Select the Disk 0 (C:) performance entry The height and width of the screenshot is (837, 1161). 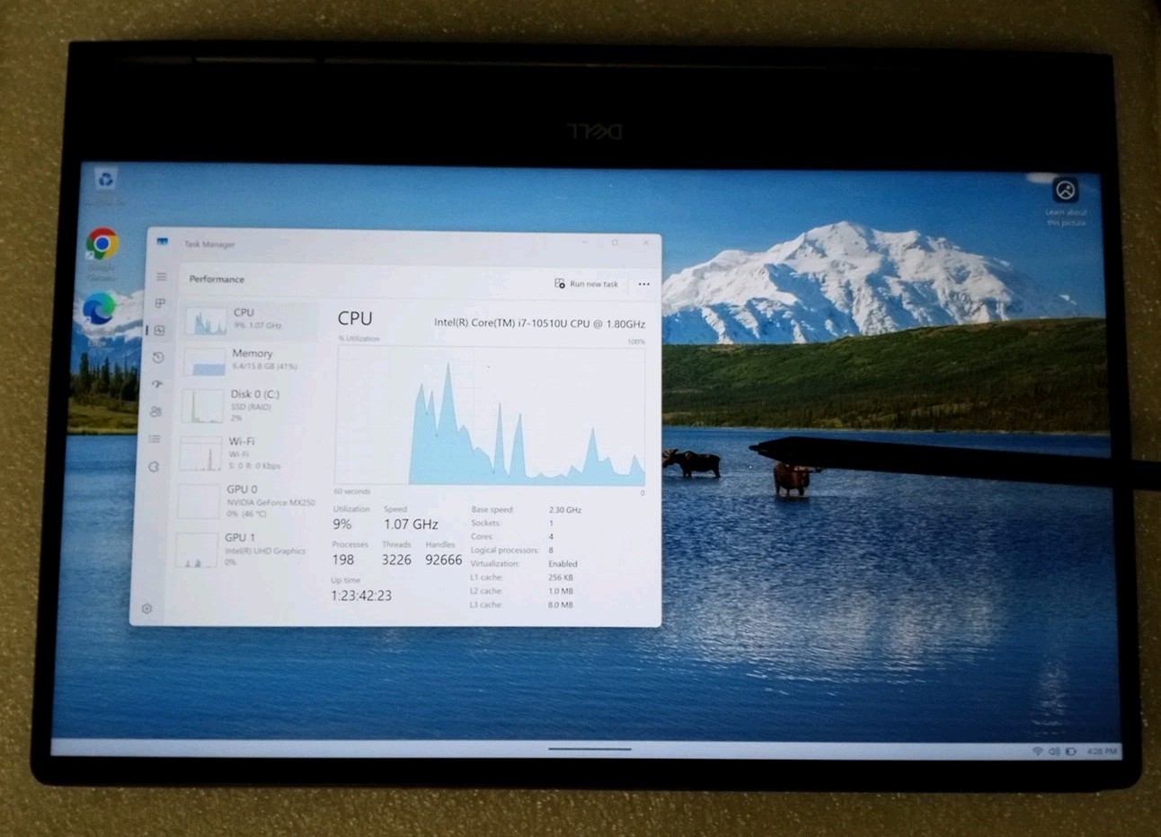tap(246, 405)
